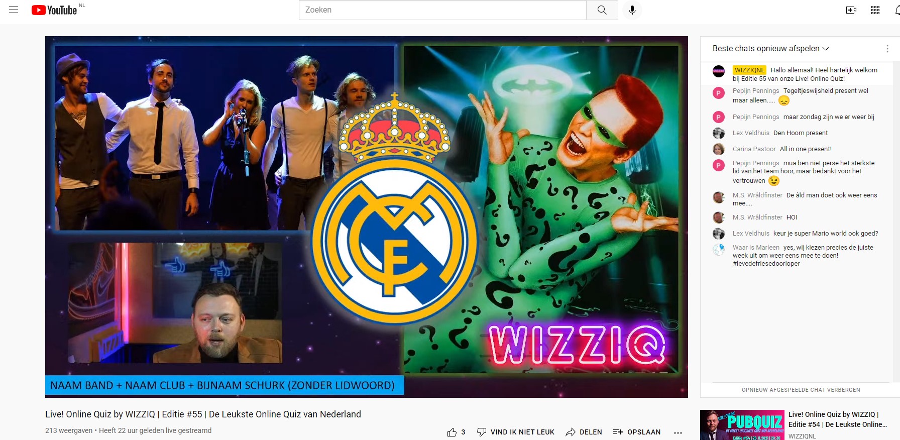Viewport: 900px width, 440px height.
Task: Open the create video camera icon
Action: click(851, 10)
